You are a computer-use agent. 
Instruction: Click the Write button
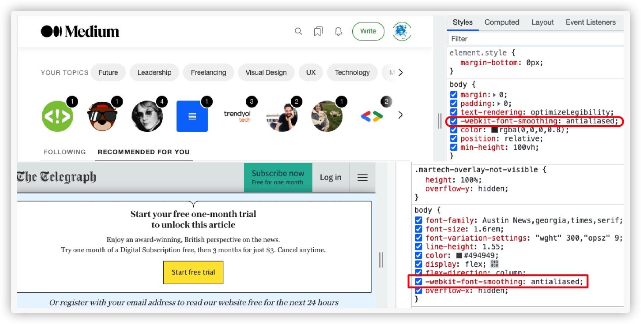[368, 31]
